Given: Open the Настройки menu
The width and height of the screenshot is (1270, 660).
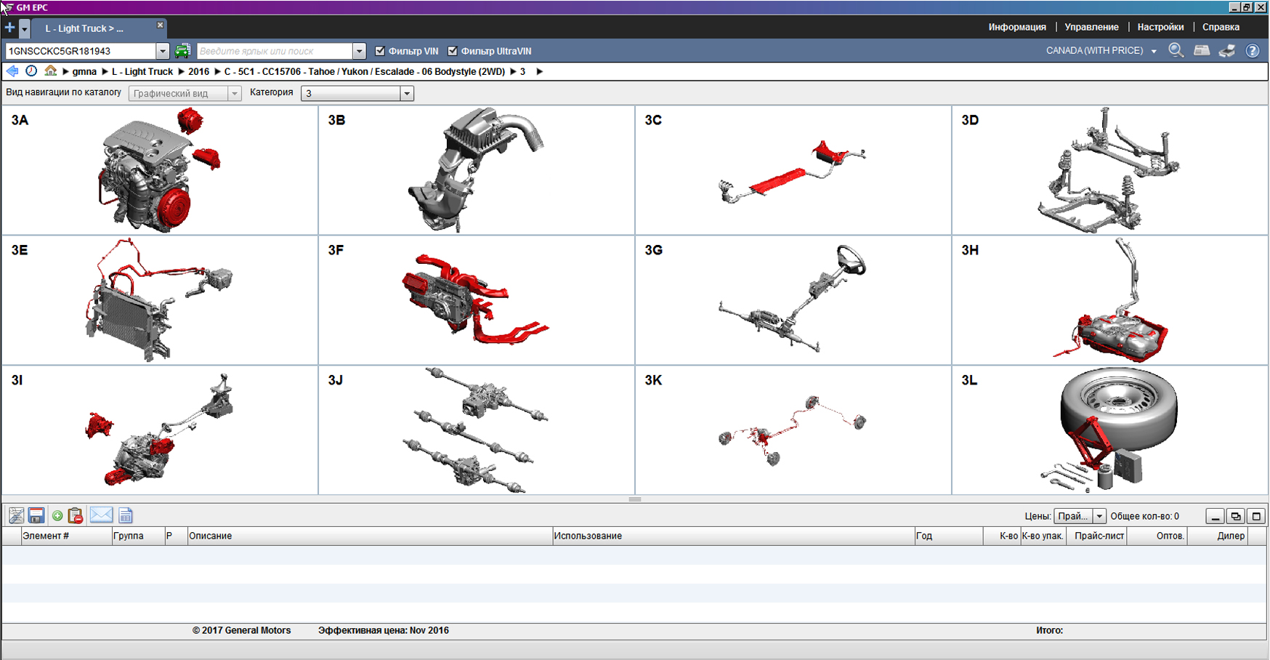Looking at the screenshot, I should (1160, 27).
